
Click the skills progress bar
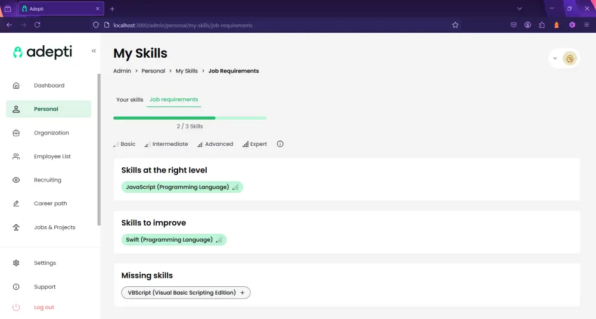[x=190, y=118]
